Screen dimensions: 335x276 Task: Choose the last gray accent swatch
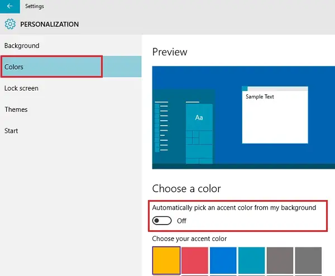click(309, 260)
